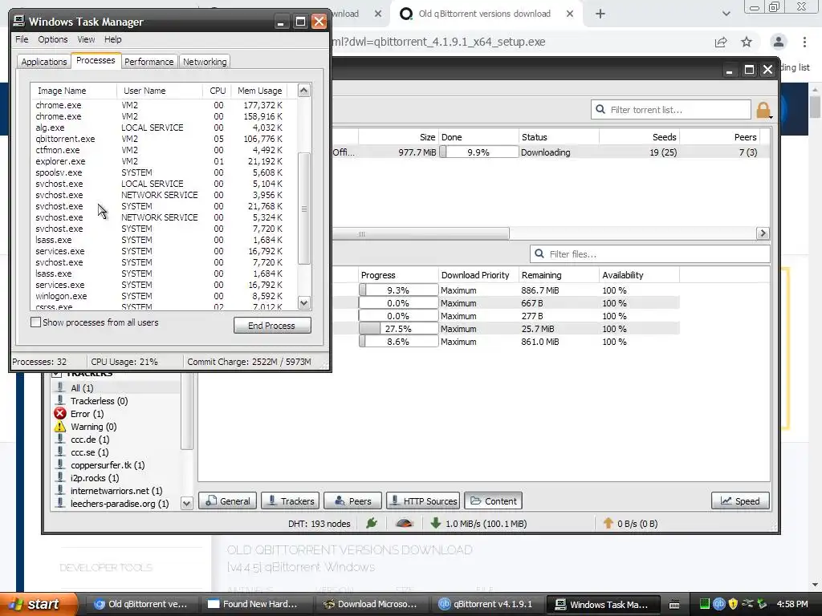Viewport: 822px width, 616px height.
Task: Close the Old qBittorrent versions download tab
Action: click(570, 14)
